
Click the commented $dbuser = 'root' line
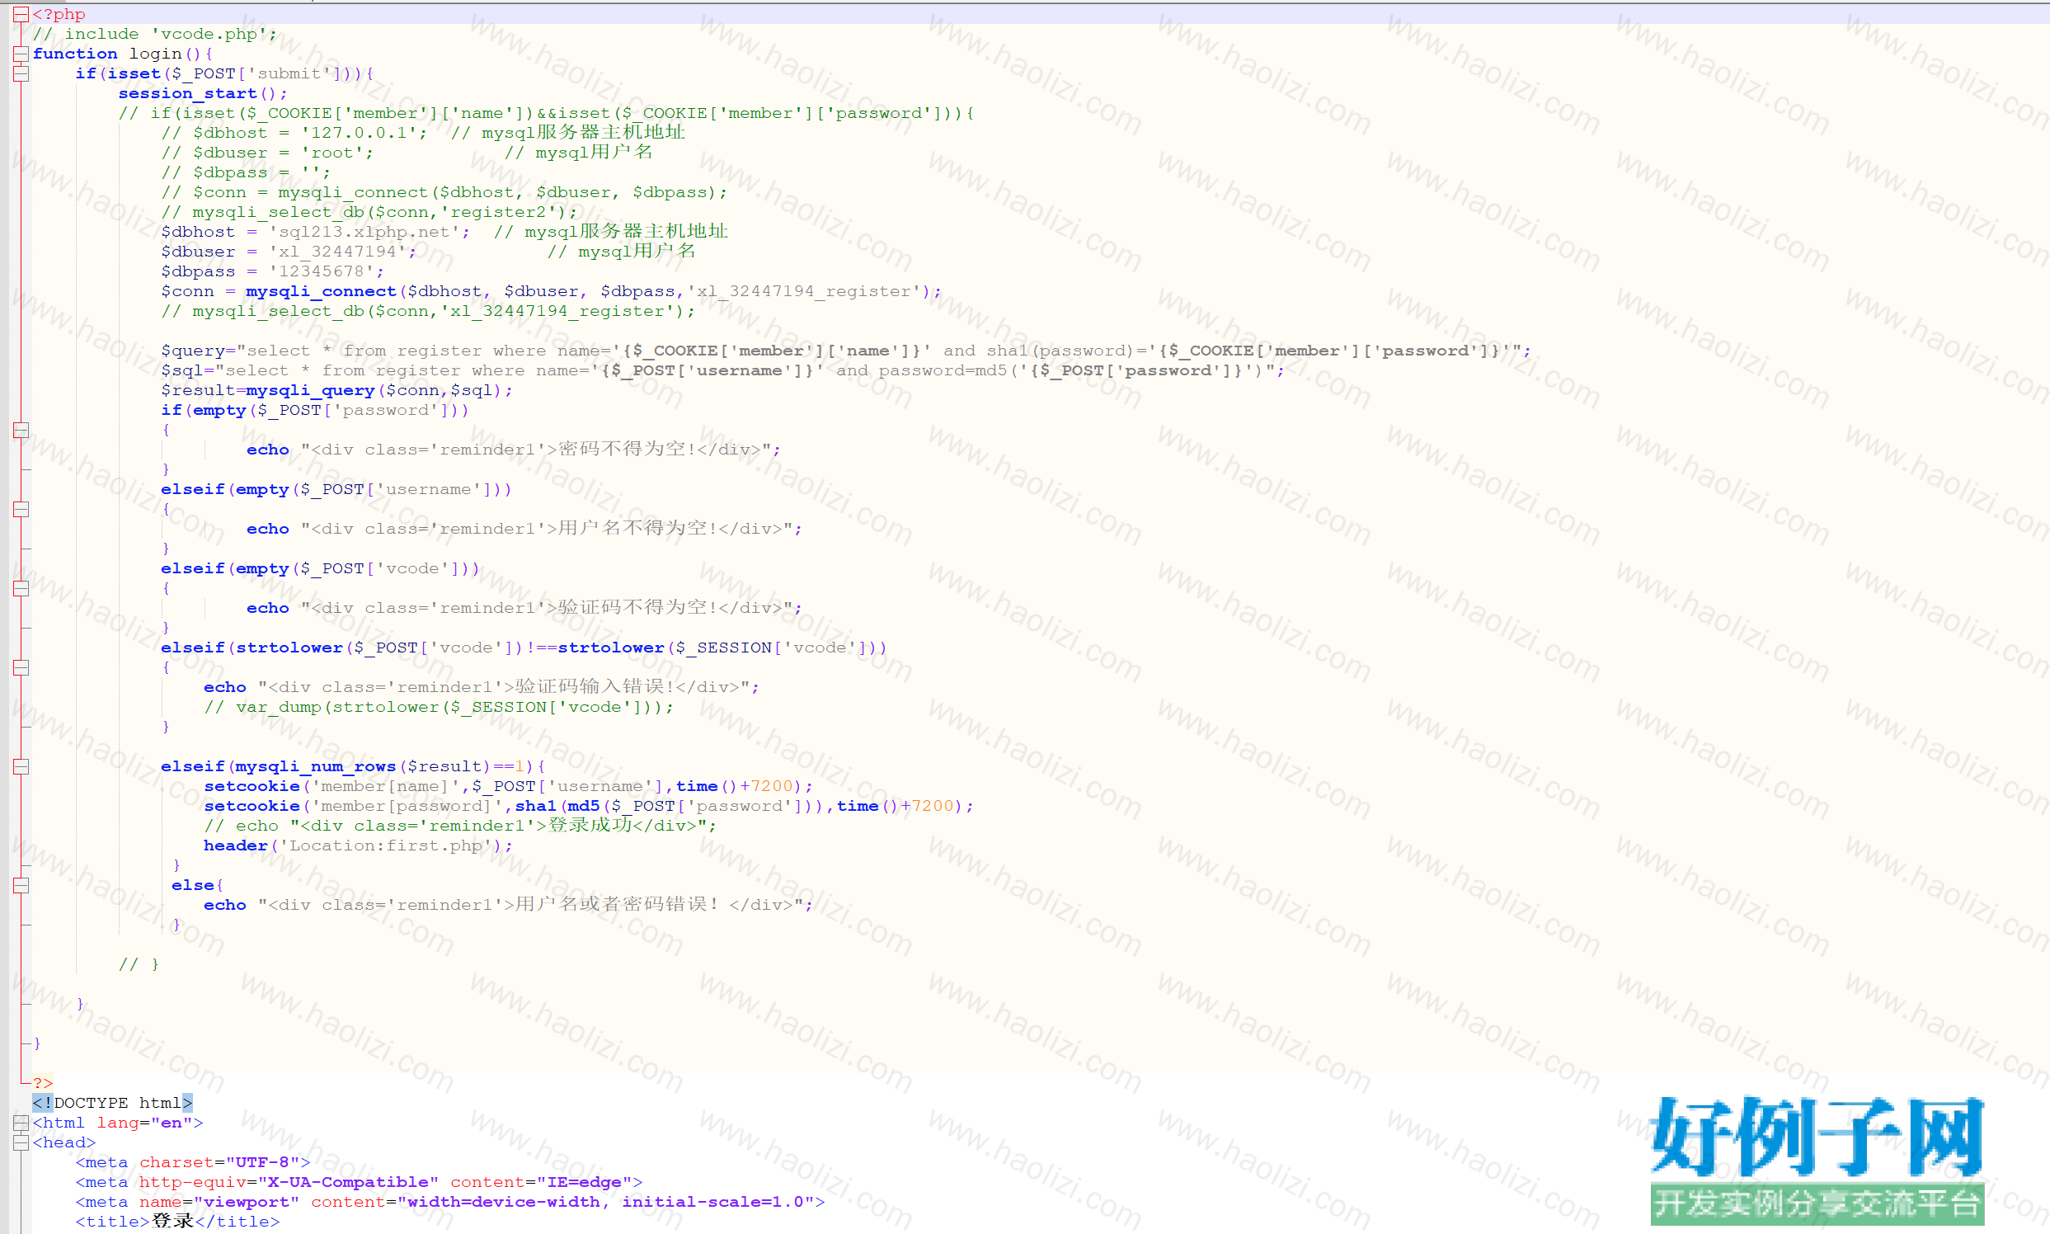(x=407, y=153)
